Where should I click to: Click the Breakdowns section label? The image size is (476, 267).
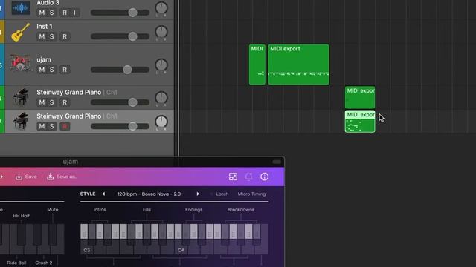point(241,209)
